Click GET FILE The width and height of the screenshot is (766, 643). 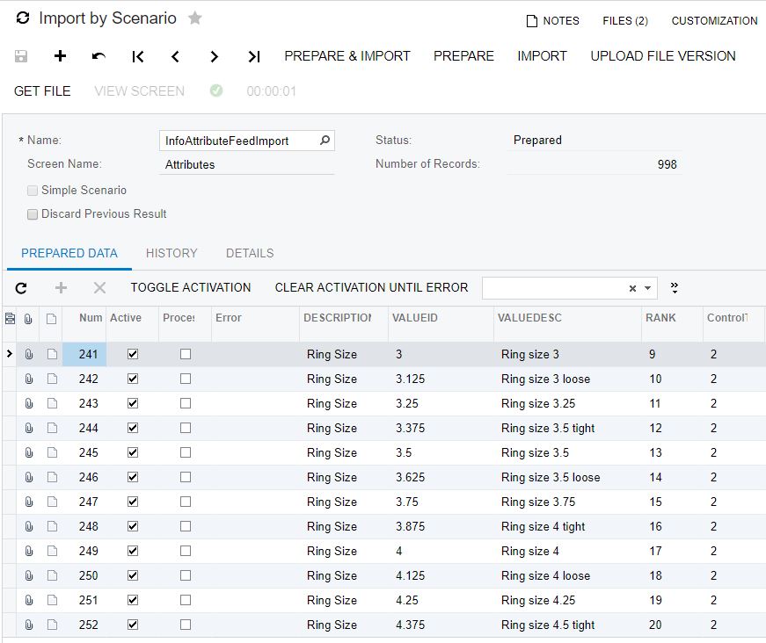pyautogui.click(x=42, y=91)
